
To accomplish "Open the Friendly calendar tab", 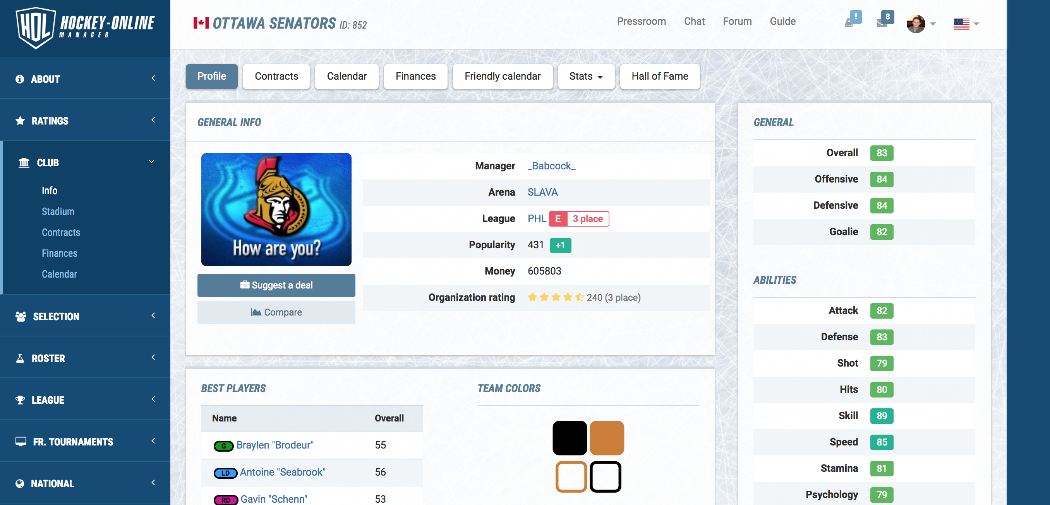I will [503, 77].
